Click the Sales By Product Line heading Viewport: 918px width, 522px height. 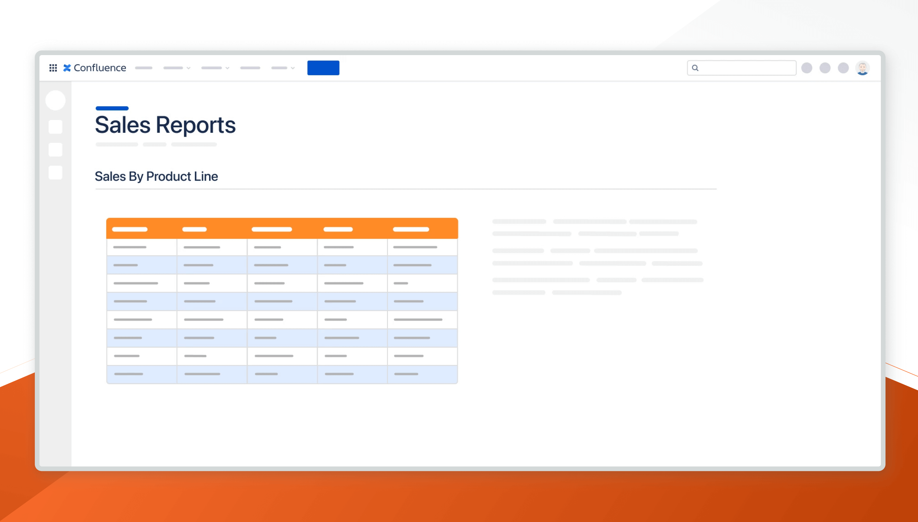click(156, 176)
